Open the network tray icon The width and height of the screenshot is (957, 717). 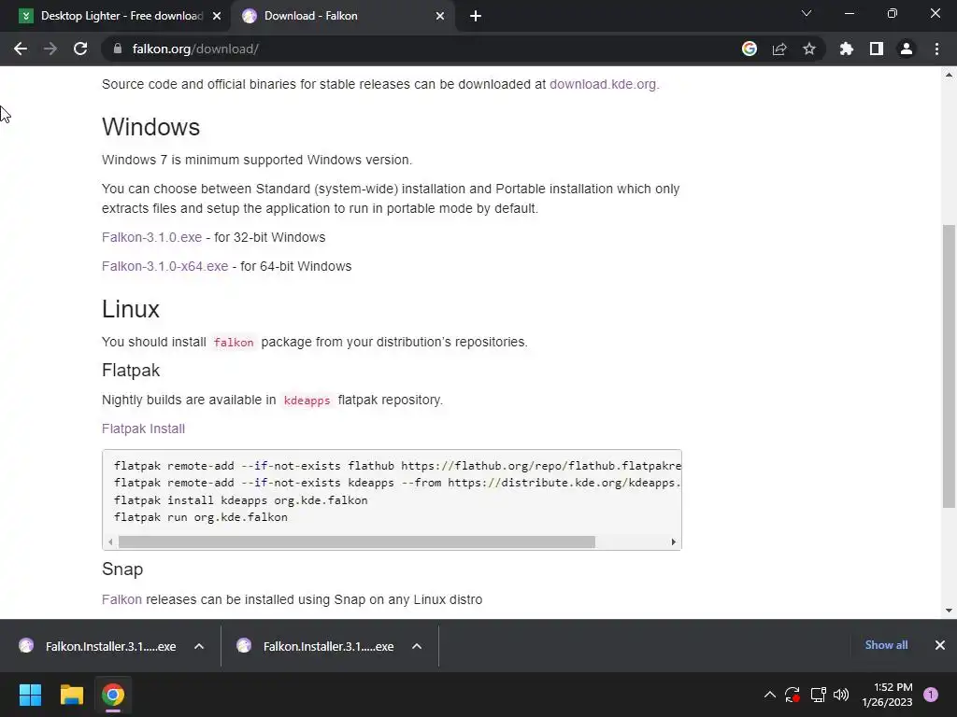pyautogui.click(x=818, y=695)
